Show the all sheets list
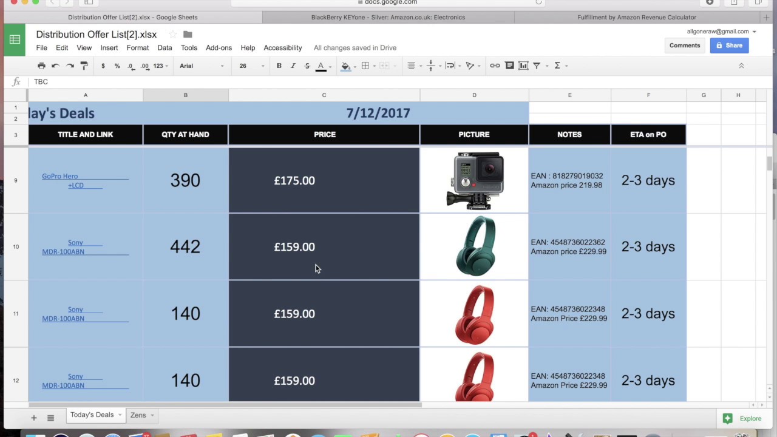Screen dimensions: 777x437 tap(51, 418)
